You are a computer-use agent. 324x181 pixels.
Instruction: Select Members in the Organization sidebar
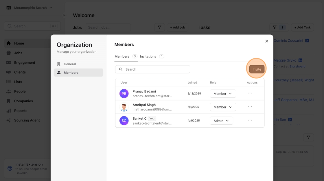click(x=71, y=73)
